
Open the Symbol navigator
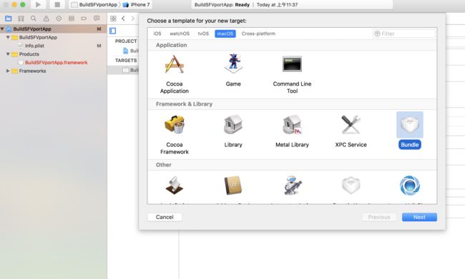coord(21,19)
